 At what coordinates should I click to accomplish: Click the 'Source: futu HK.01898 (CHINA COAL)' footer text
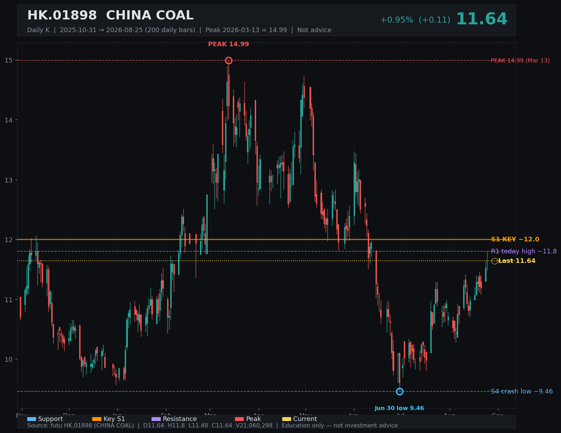[x=81, y=426]
